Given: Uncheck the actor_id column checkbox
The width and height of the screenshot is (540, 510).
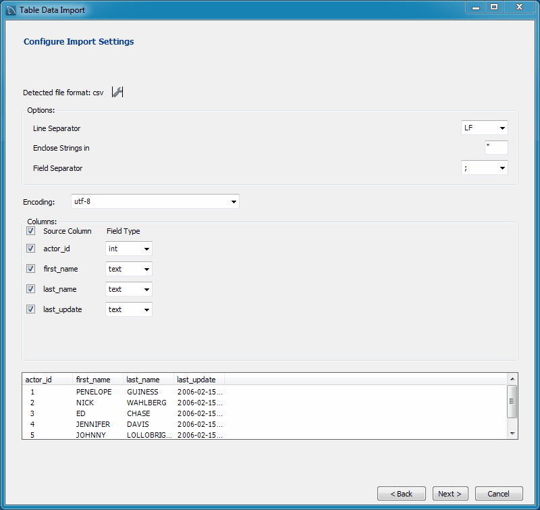Looking at the screenshot, I should click(30, 249).
